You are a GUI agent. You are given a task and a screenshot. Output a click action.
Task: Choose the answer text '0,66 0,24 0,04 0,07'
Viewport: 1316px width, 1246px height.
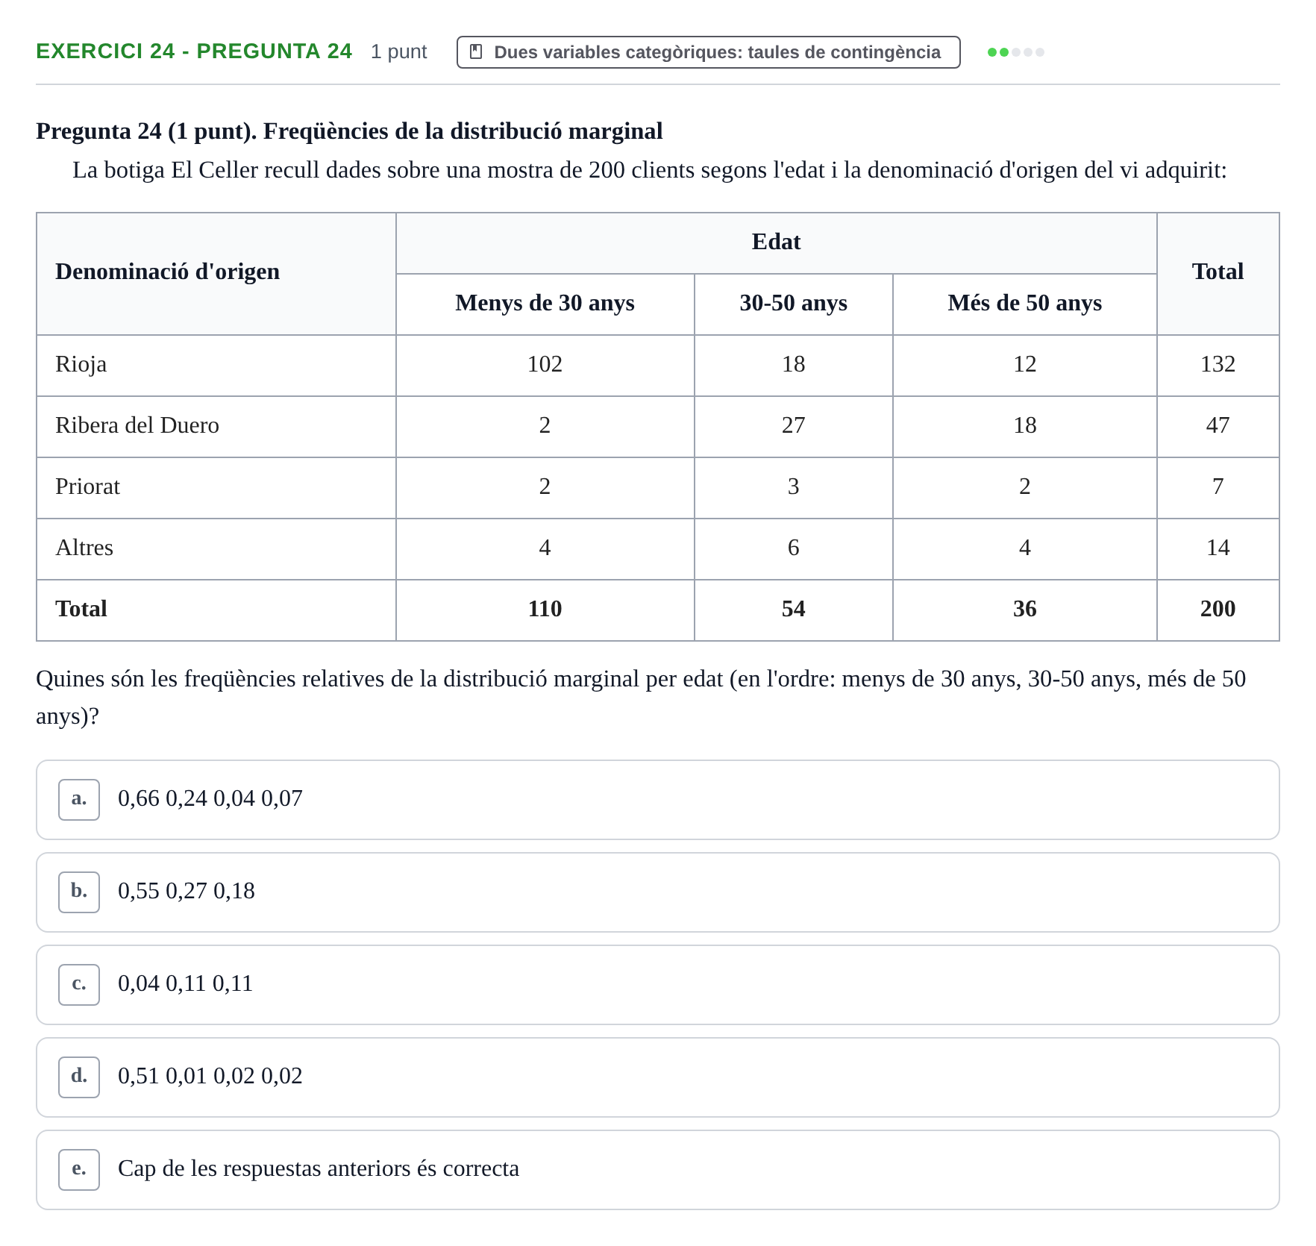click(210, 798)
